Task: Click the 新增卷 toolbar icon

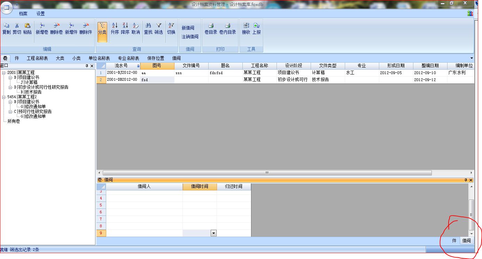Action: coord(42,26)
